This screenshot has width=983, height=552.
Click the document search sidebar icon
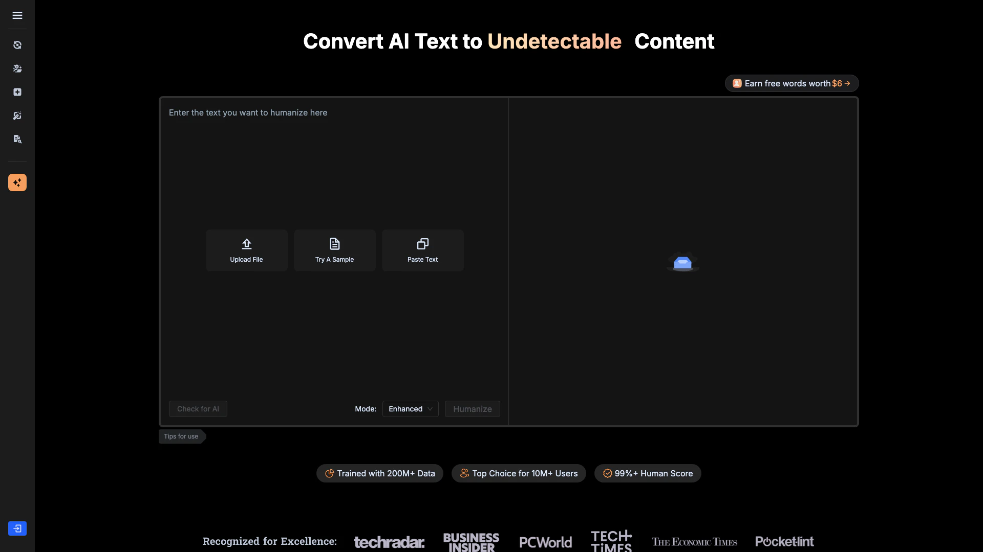coord(17,139)
